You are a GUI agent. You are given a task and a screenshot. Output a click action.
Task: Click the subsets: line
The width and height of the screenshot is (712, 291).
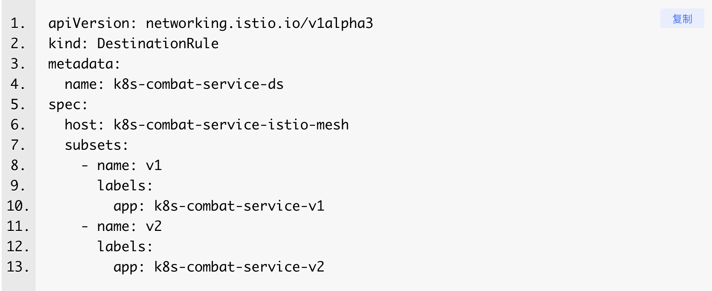pos(97,145)
